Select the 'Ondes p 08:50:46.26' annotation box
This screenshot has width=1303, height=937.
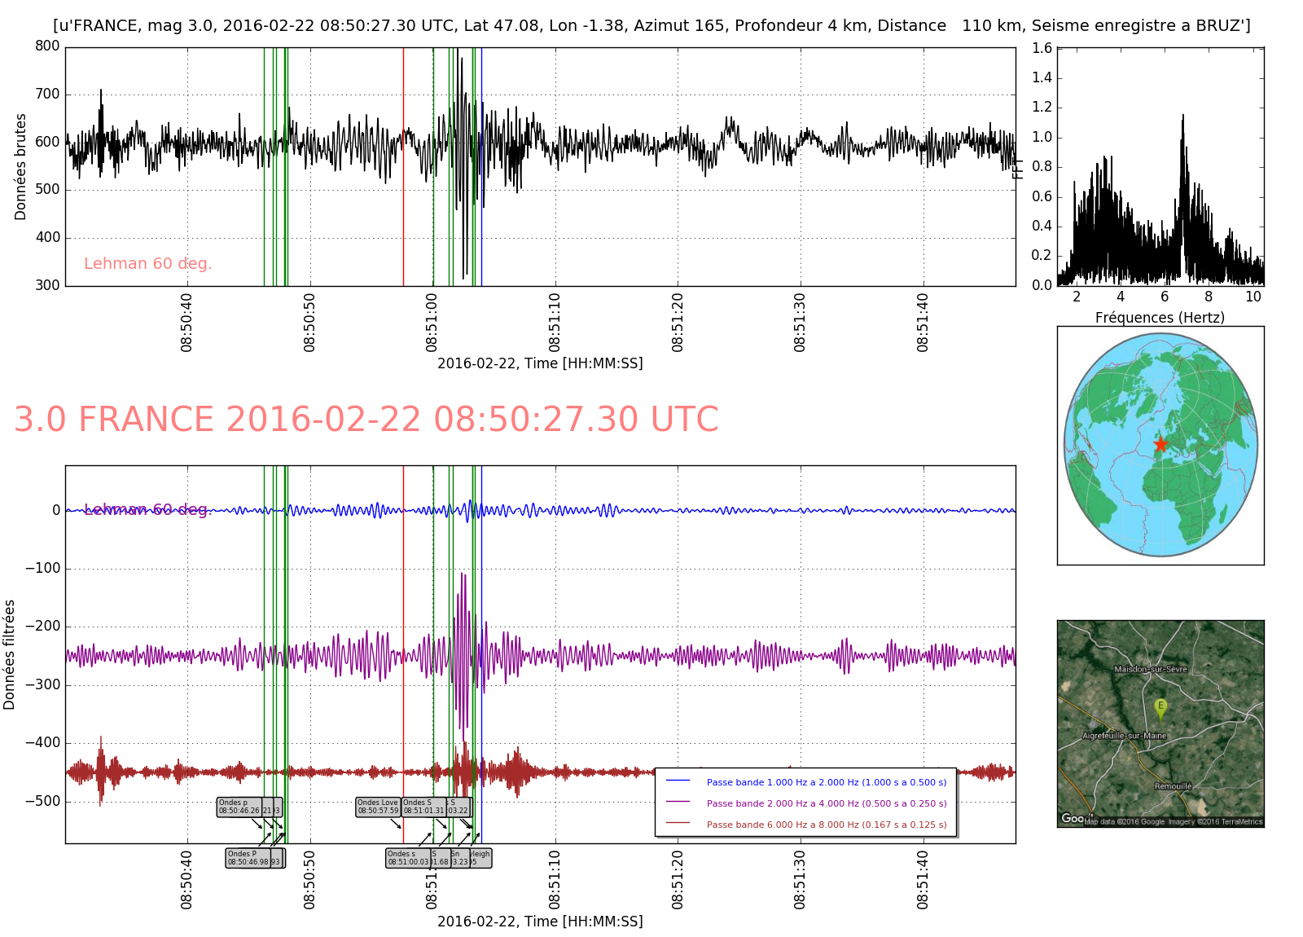pos(239,807)
